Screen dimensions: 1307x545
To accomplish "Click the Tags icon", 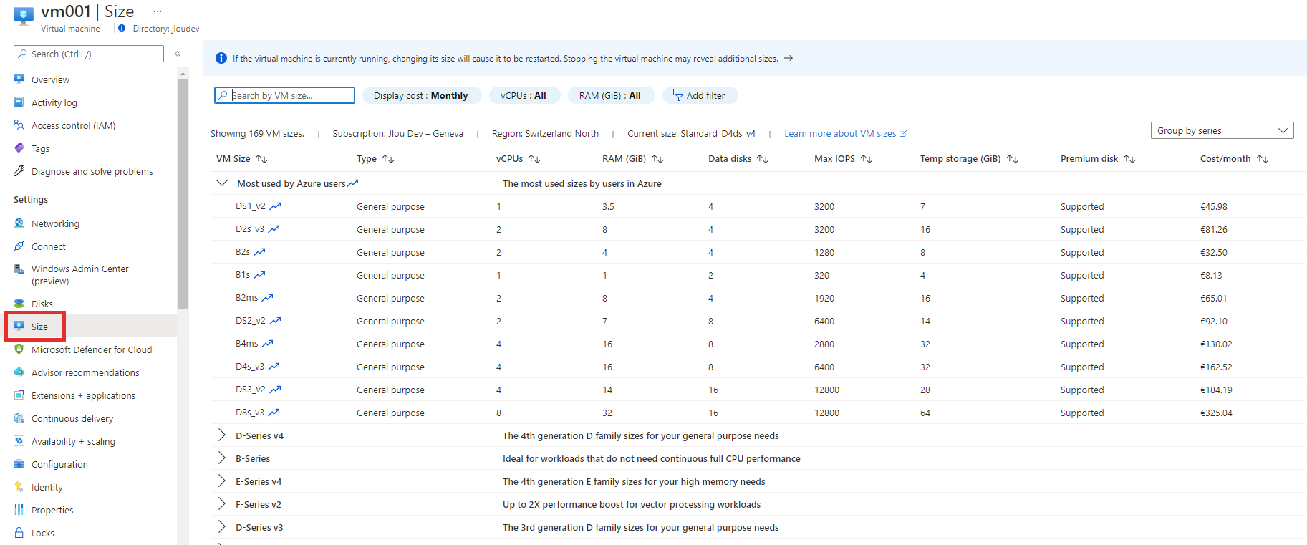I will pos(19,148).
